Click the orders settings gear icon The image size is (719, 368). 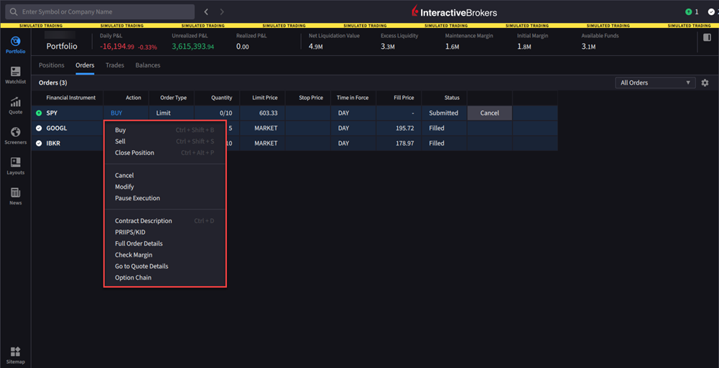705,82
